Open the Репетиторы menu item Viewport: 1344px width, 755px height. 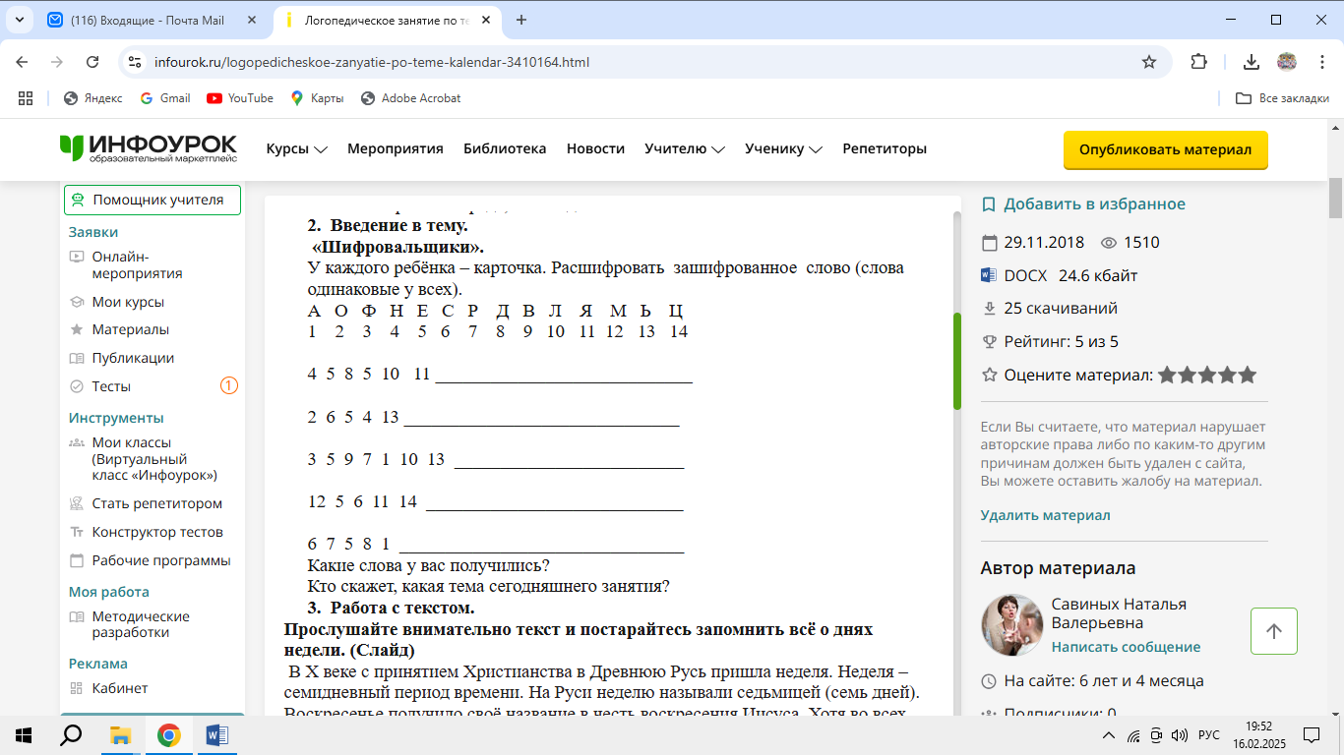885,149
